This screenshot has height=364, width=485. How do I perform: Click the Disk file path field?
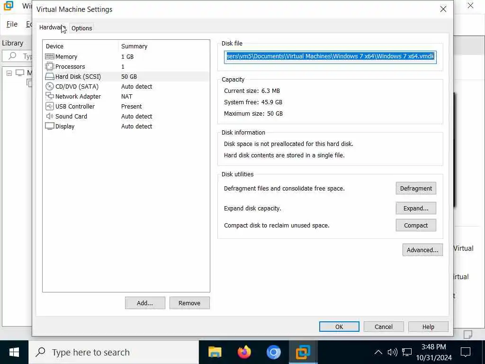point(330,57)
